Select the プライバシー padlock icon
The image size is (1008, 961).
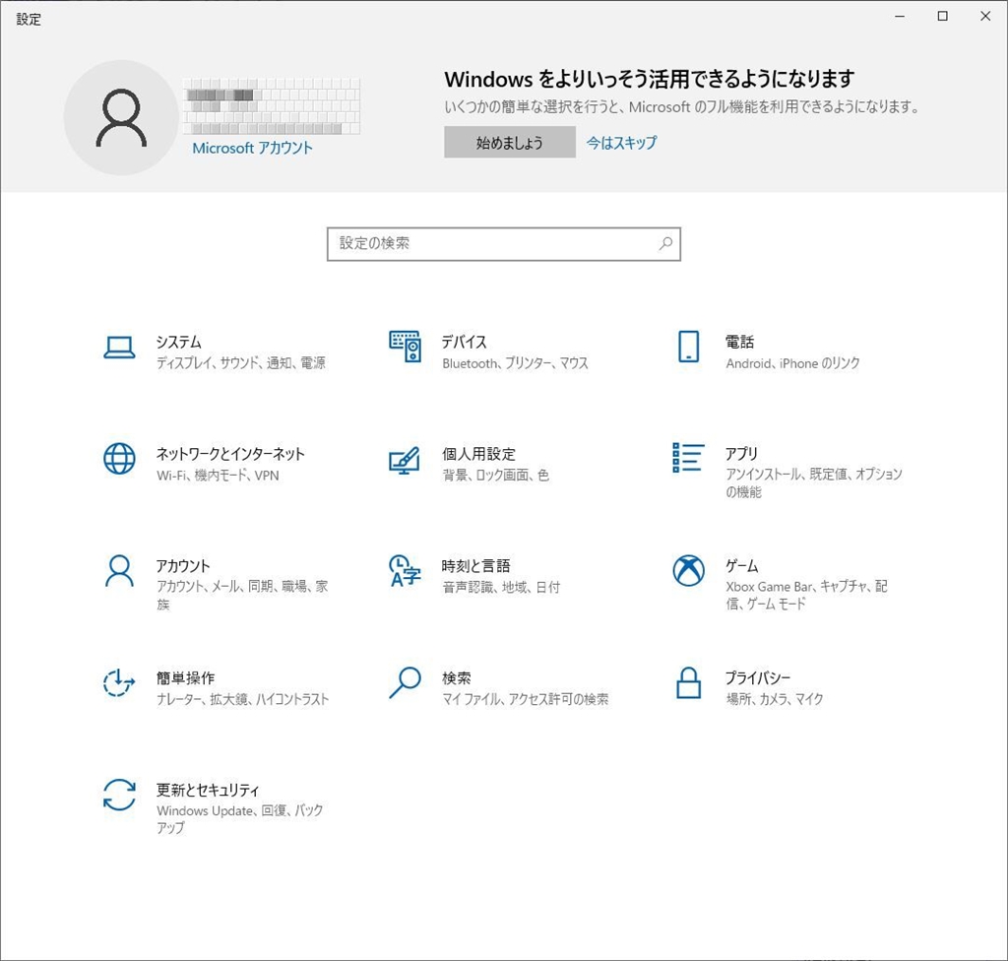688,682
